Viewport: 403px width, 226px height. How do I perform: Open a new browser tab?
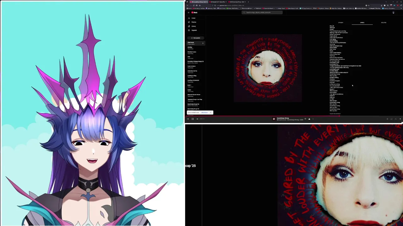[248, 2]
